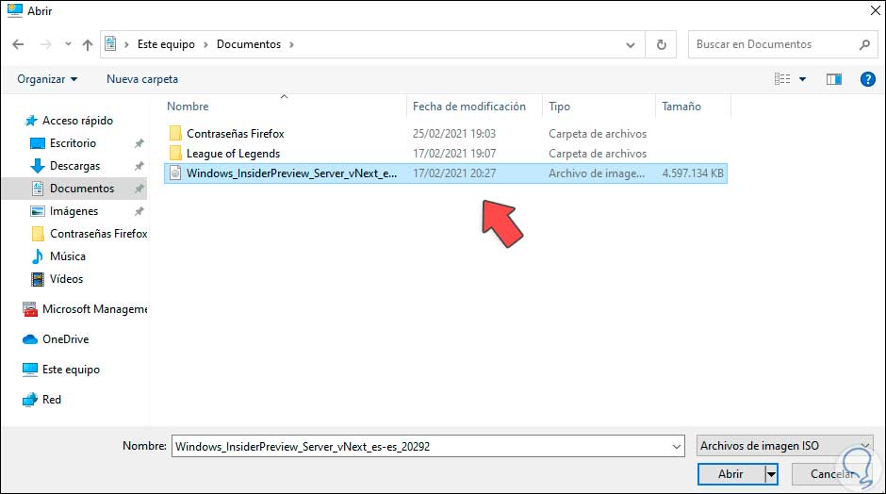Sort by Tipo column header
The width and height of the screenshot is (886, 494).
click(x=559, y=107)
